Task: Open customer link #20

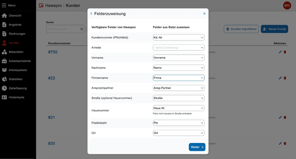Action: pos(51,143)
